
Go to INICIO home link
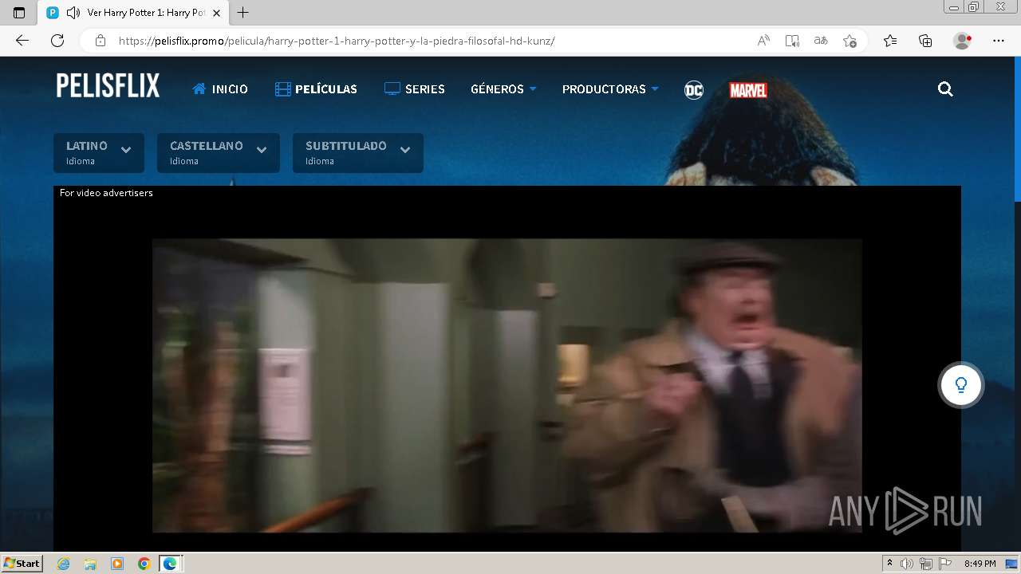click(220, 89)
